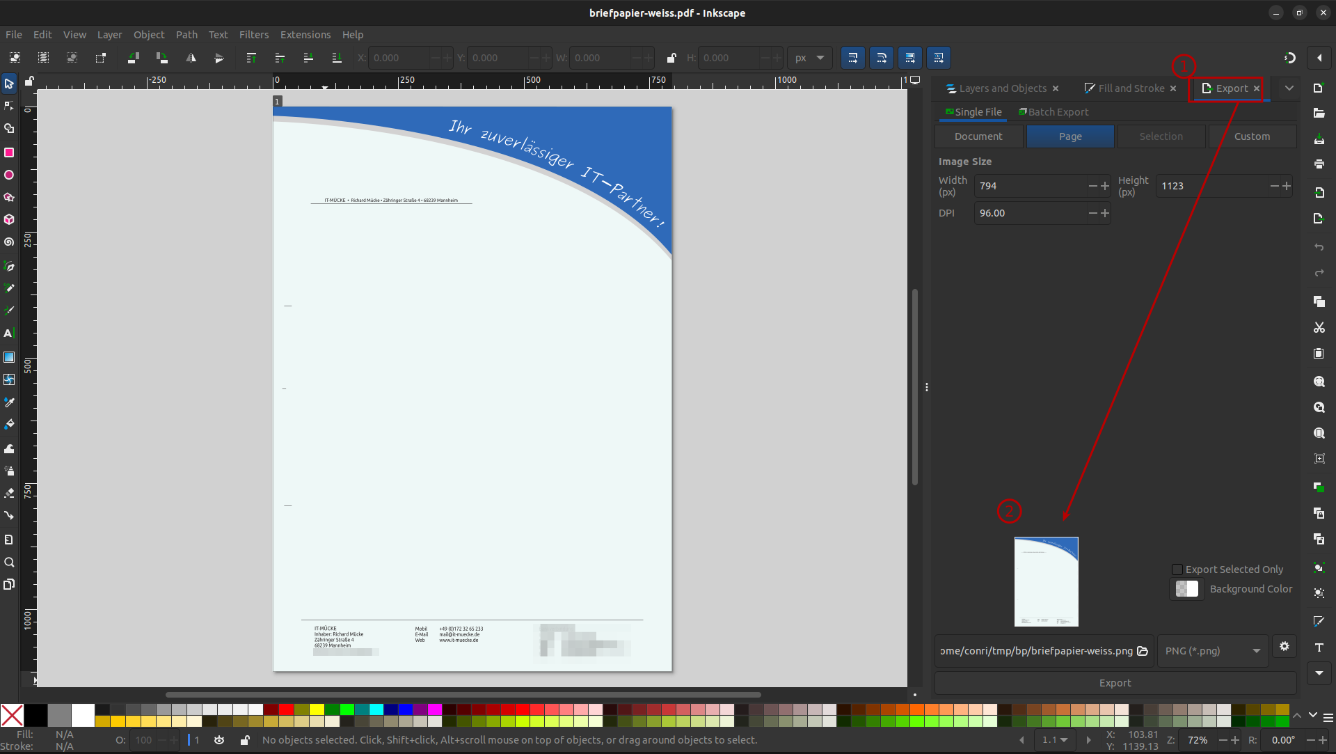The width and height of the screenshot is (1336, 754).
Task: Click the scissors Cut icon
Action: [x=1319, y=327]
